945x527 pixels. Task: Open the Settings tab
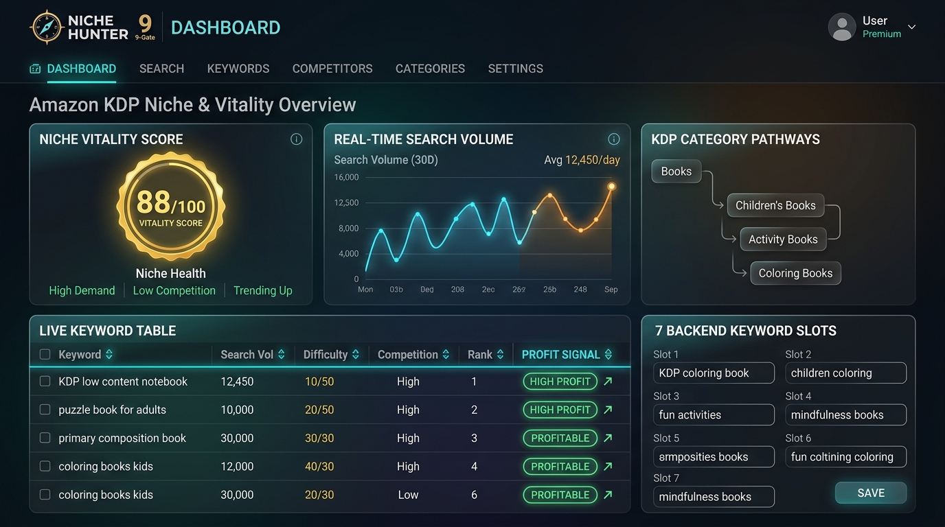click(x=516, y=69)
